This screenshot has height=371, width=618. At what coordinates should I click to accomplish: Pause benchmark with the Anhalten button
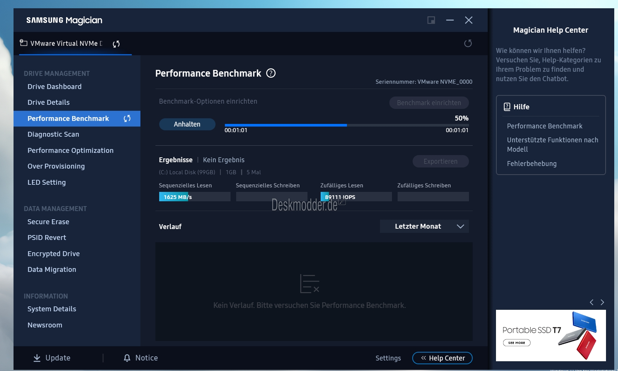(x=187, y=124)
